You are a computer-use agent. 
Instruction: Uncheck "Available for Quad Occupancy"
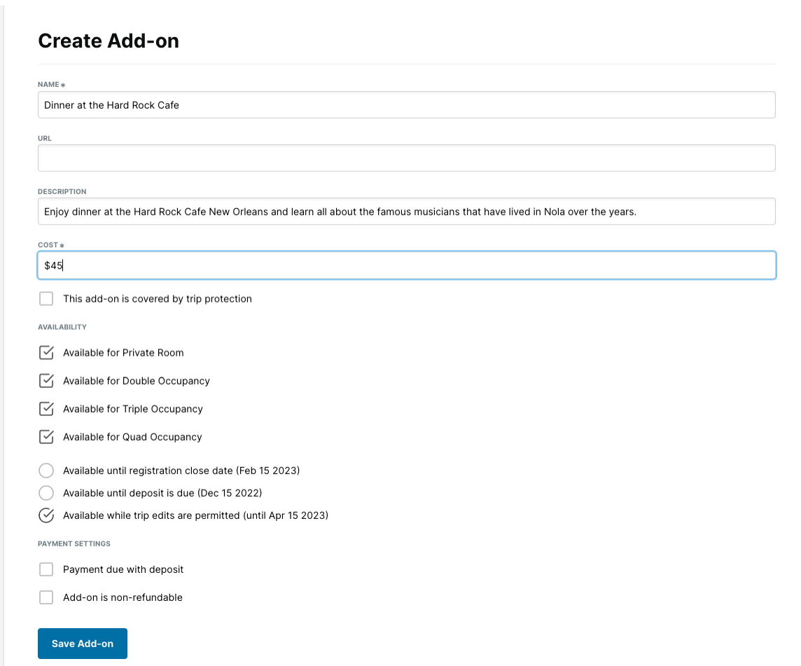click(46, 437)
